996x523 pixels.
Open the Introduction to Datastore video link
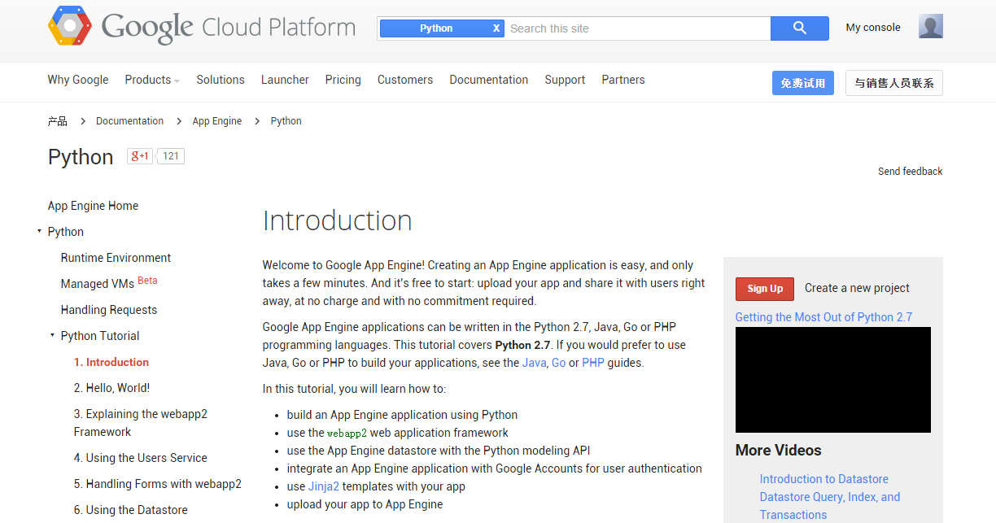point(823,479)
